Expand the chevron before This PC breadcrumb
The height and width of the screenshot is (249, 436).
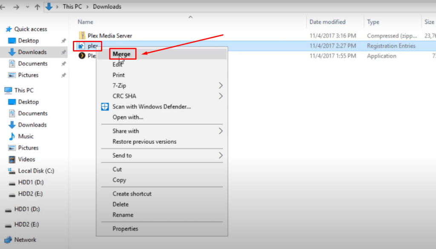click(x=57, y=7)
